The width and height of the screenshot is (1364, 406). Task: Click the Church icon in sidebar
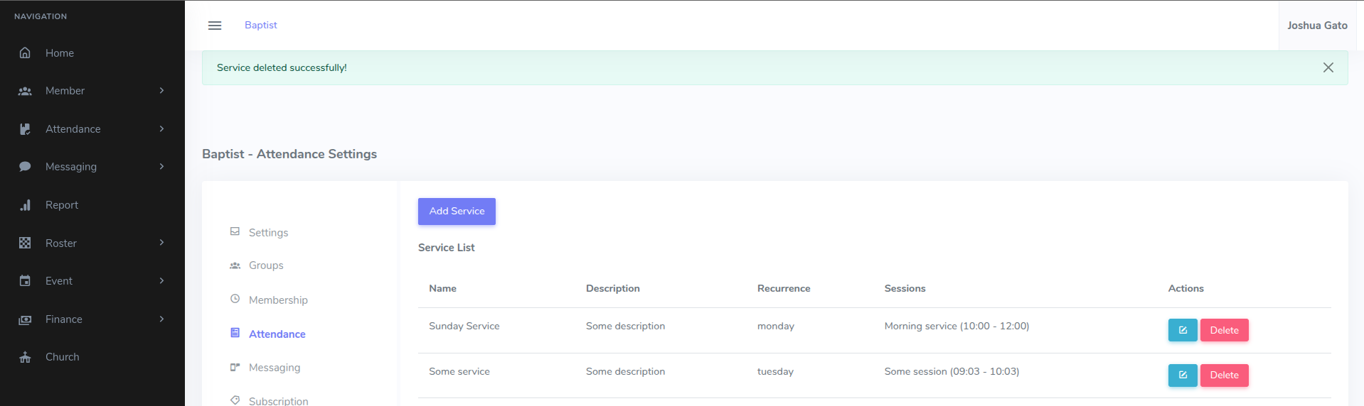(25, 357)
